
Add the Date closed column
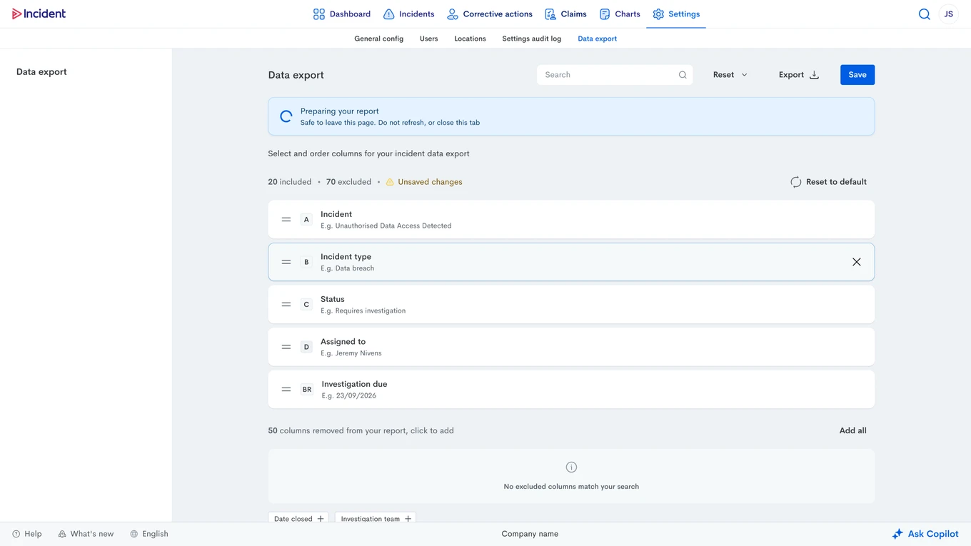click(298, 519)
